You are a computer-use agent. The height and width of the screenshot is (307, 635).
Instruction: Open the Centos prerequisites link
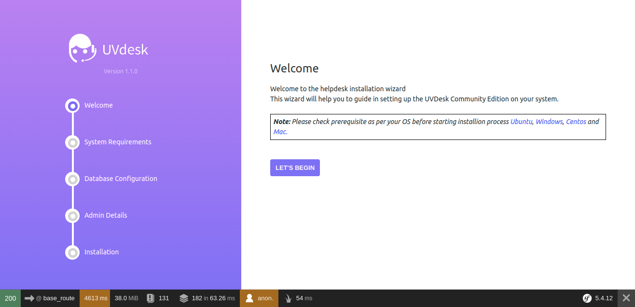click(x=576, y=121)
